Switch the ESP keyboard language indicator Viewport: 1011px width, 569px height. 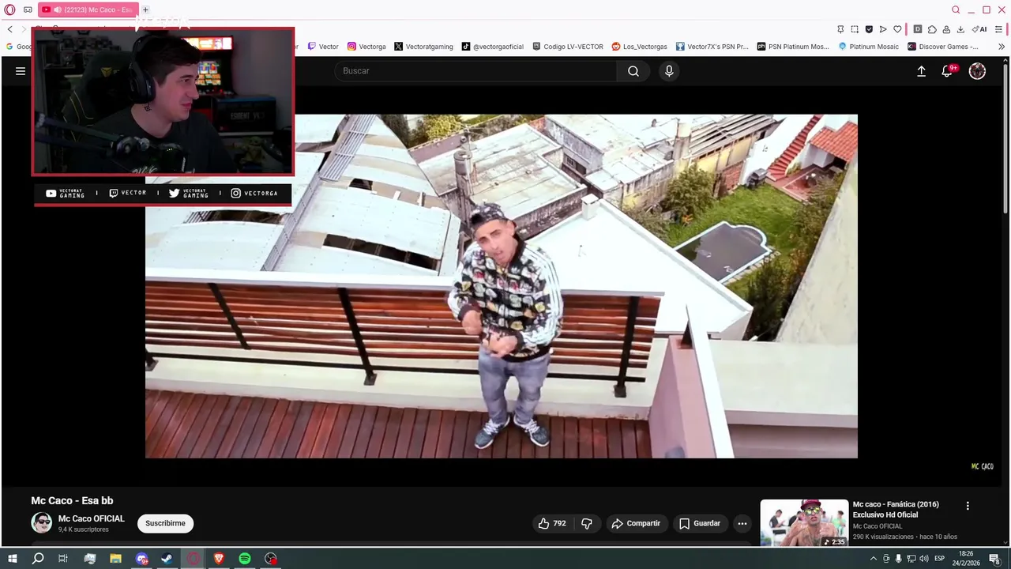click(939, 559)
